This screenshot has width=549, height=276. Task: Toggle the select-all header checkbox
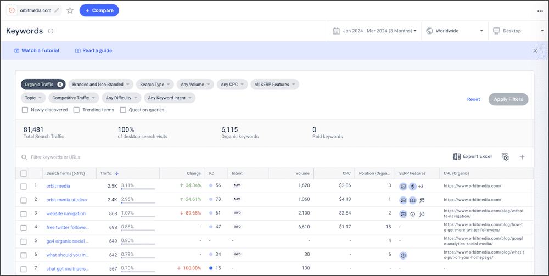pos(24,173)
